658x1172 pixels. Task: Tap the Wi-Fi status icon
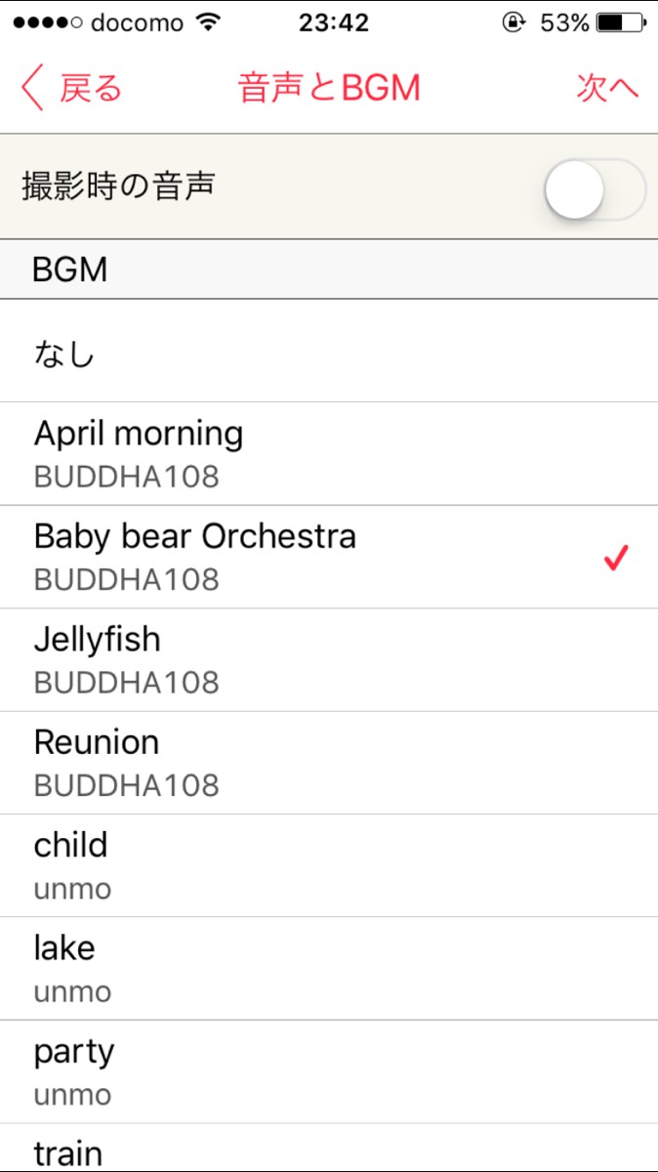[208, 22]
